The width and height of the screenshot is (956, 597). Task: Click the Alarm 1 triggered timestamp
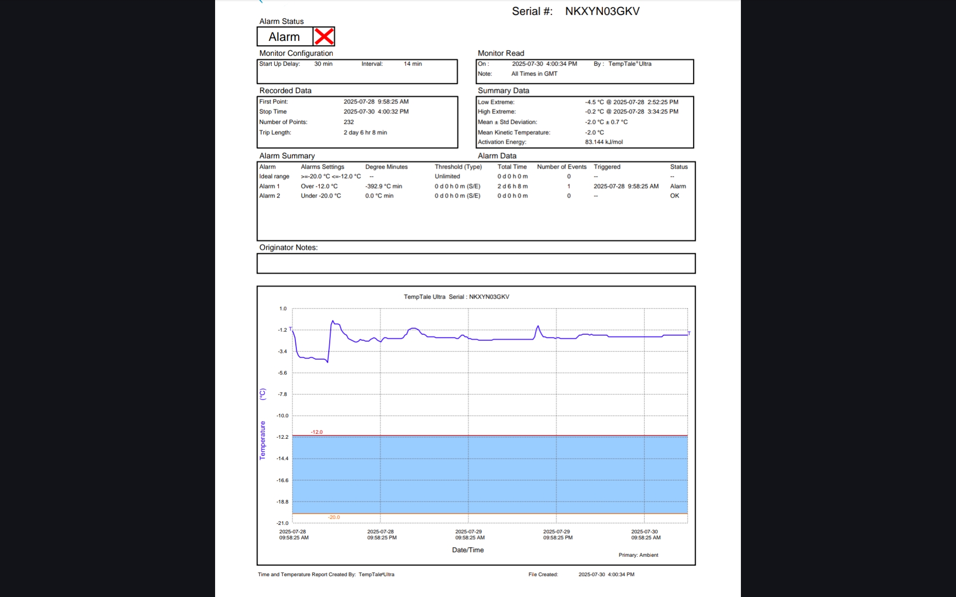tap(626, 186)
